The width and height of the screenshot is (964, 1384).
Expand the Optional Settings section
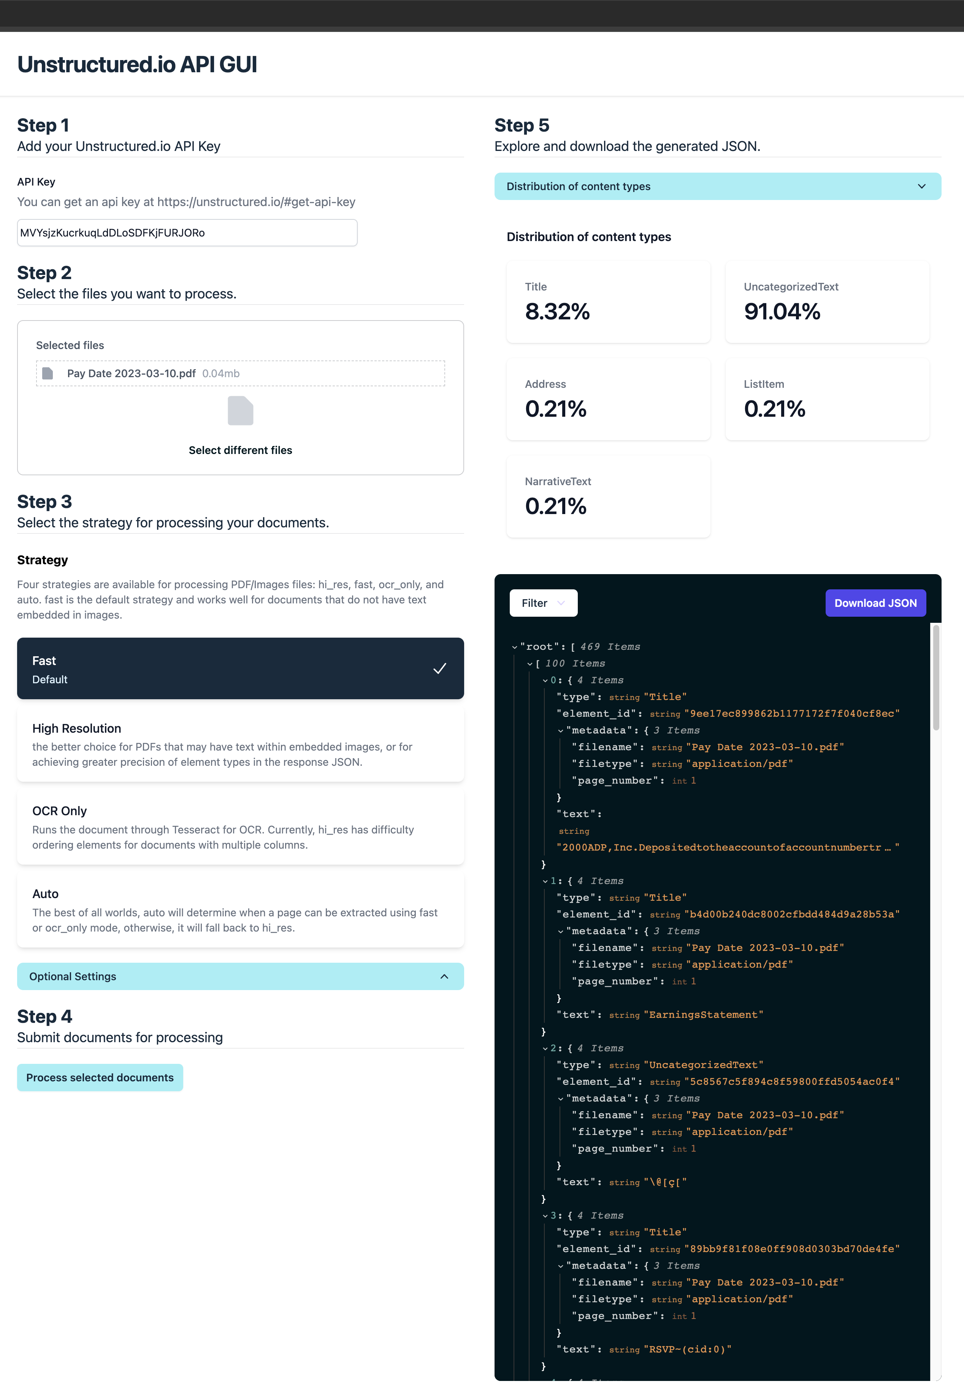coord(240,976)
